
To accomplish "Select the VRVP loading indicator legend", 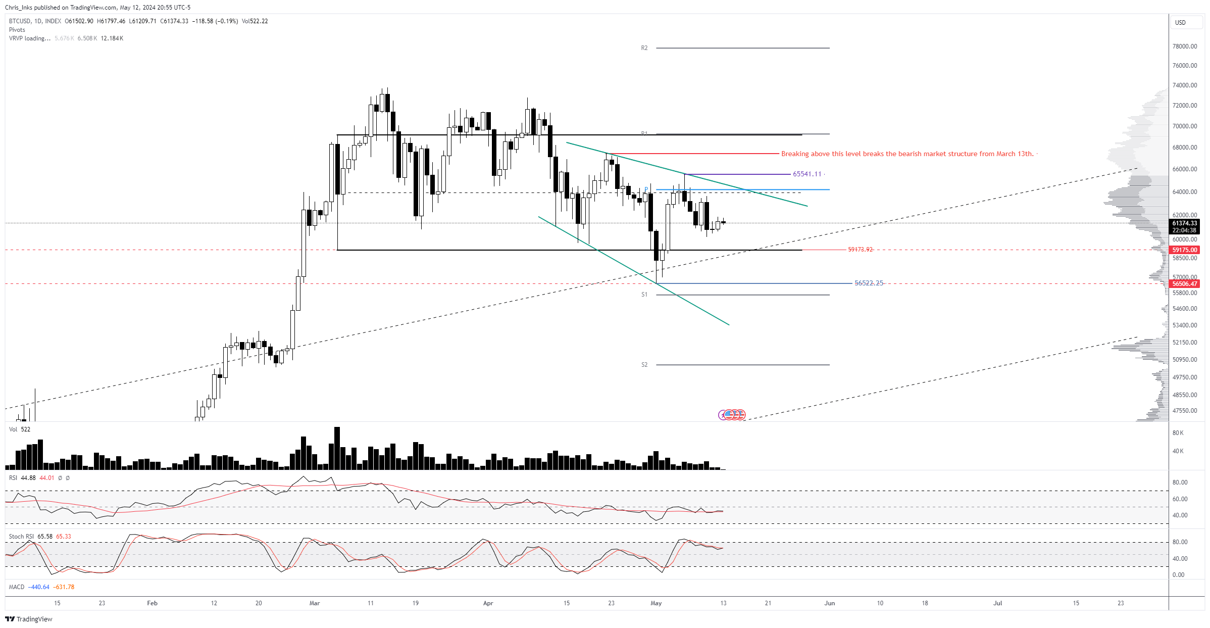I will tap(30, 38).
